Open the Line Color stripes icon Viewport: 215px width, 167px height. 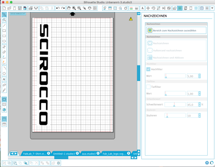(131, 8)
